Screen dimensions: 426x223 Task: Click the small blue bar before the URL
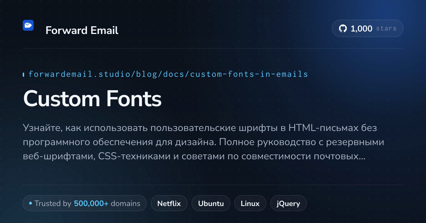pos(23,75)
